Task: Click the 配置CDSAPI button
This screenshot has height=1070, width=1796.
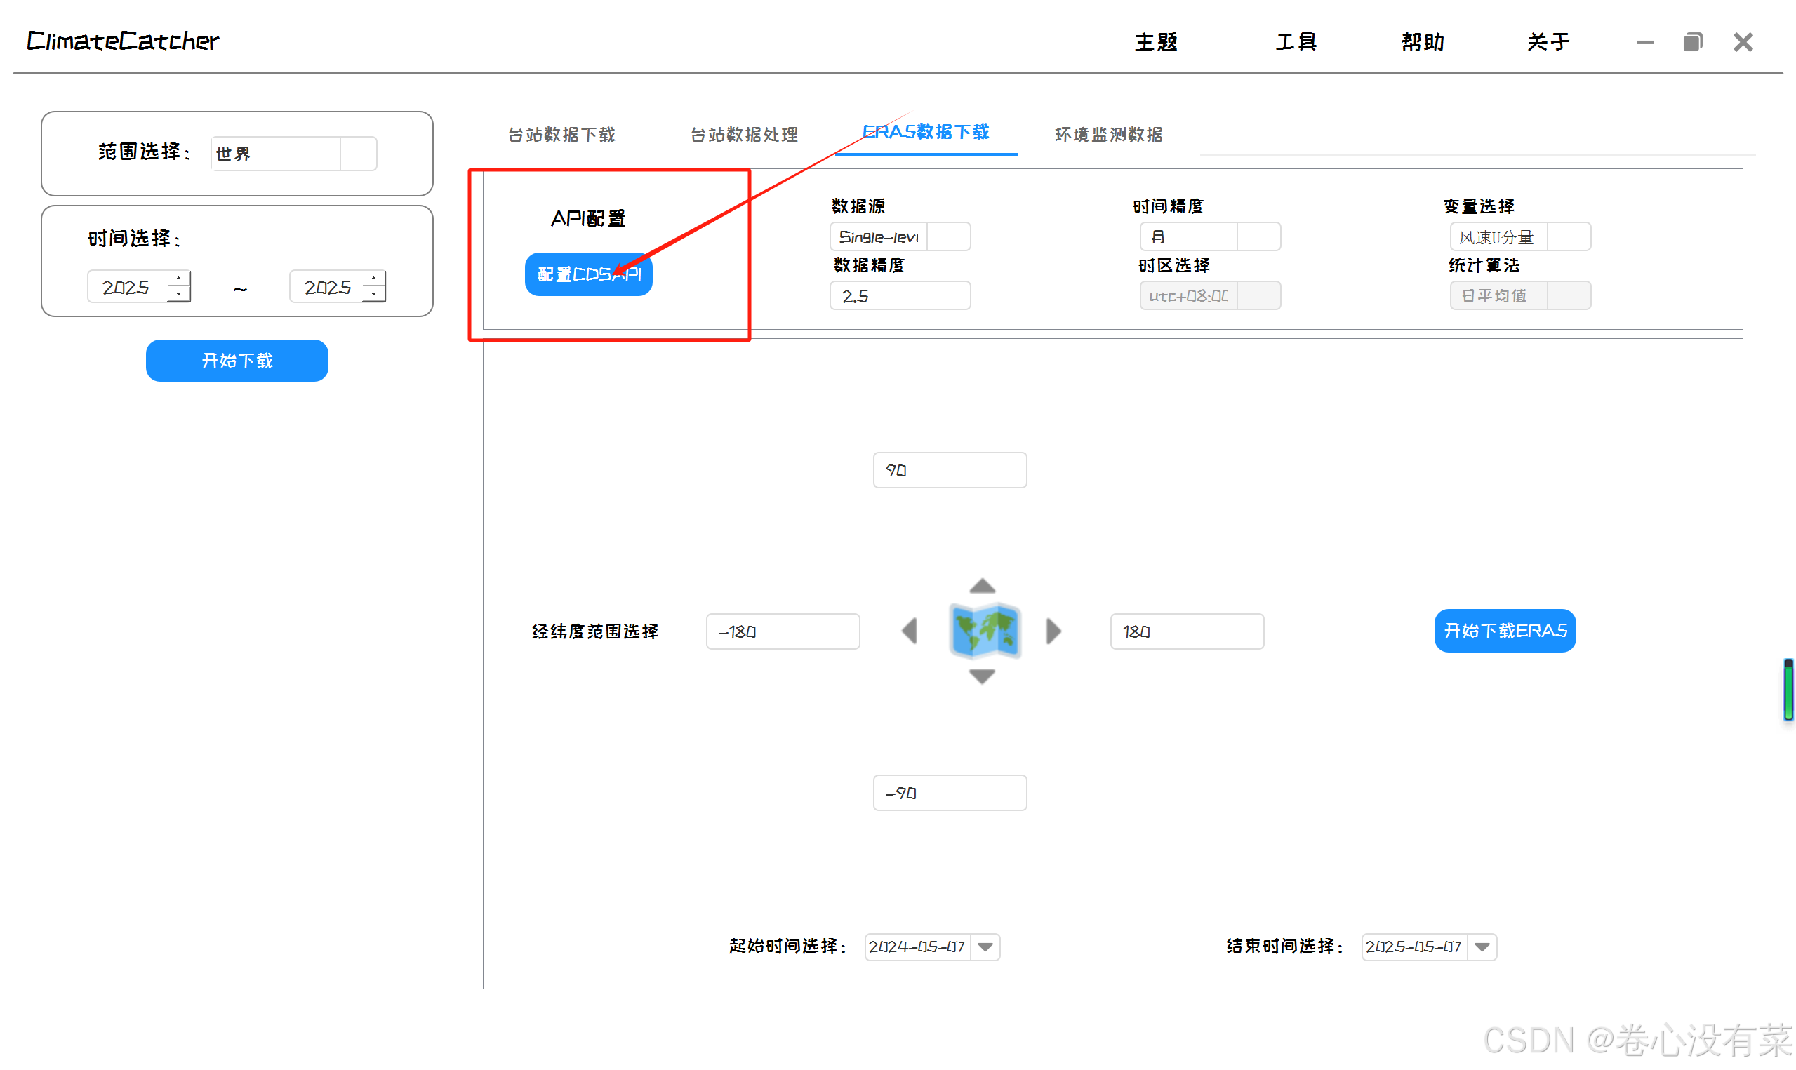Action: (588, 274)
